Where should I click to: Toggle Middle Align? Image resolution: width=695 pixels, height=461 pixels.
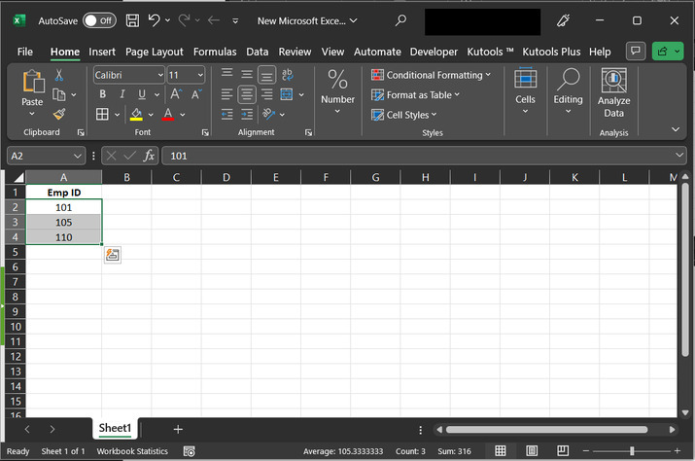tap(247, 75)
